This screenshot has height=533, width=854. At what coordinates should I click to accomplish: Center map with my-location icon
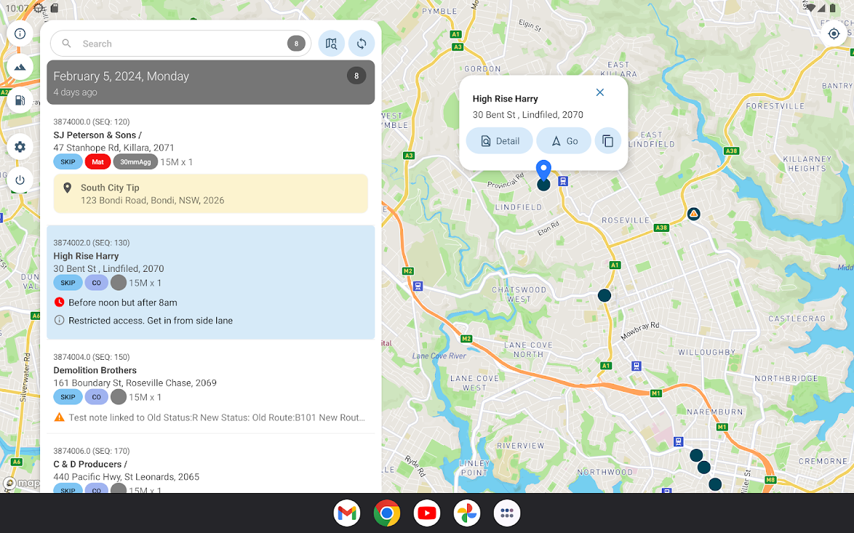(x=833, y=33)
